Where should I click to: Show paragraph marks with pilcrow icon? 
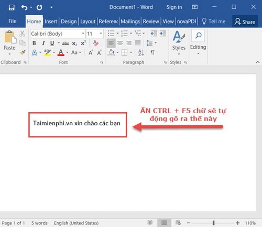point(152,52)
